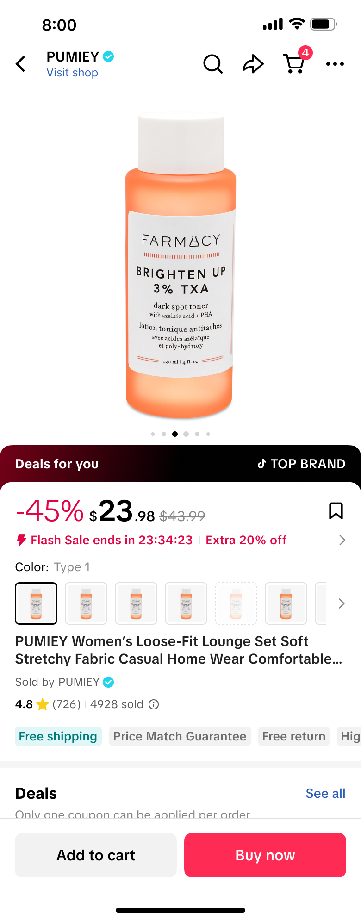Tap the share arrow icon
361x920 pixels.
click(253, 64)
